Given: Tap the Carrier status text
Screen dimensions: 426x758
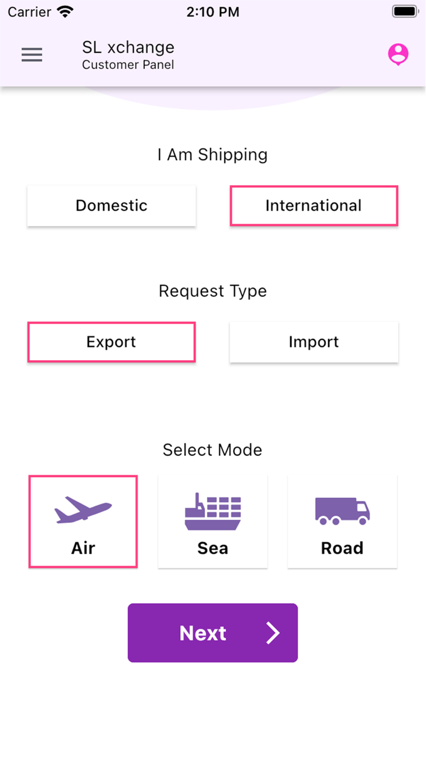Looking at the screenshot, I should pyautogui.click(x=29, y=12).
